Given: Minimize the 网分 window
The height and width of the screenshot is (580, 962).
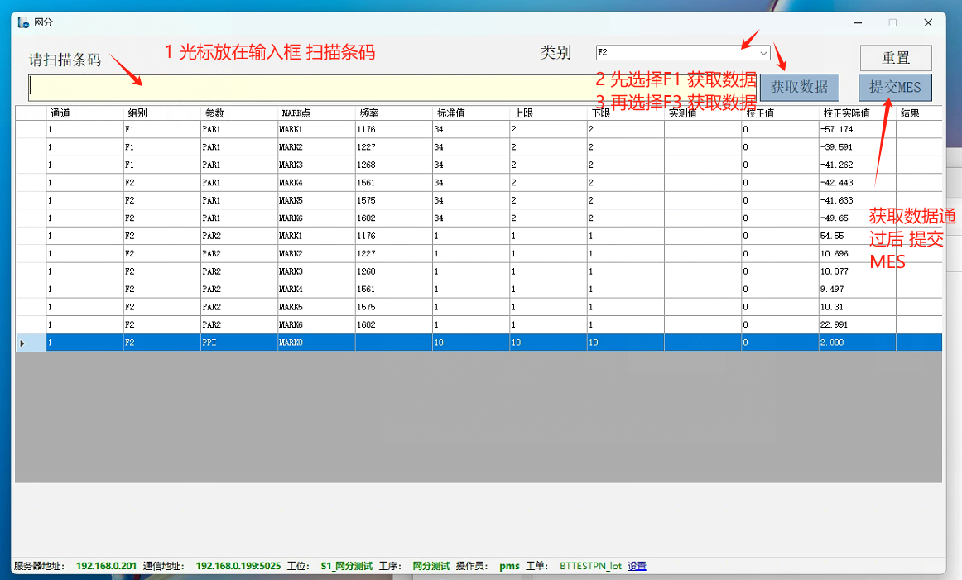Looking at the screenshot, I should click(856, 22).
